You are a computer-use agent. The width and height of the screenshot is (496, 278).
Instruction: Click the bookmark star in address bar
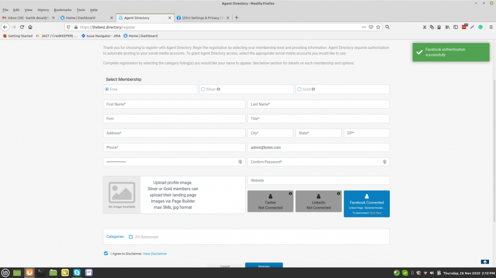click(x=378, y=27)
